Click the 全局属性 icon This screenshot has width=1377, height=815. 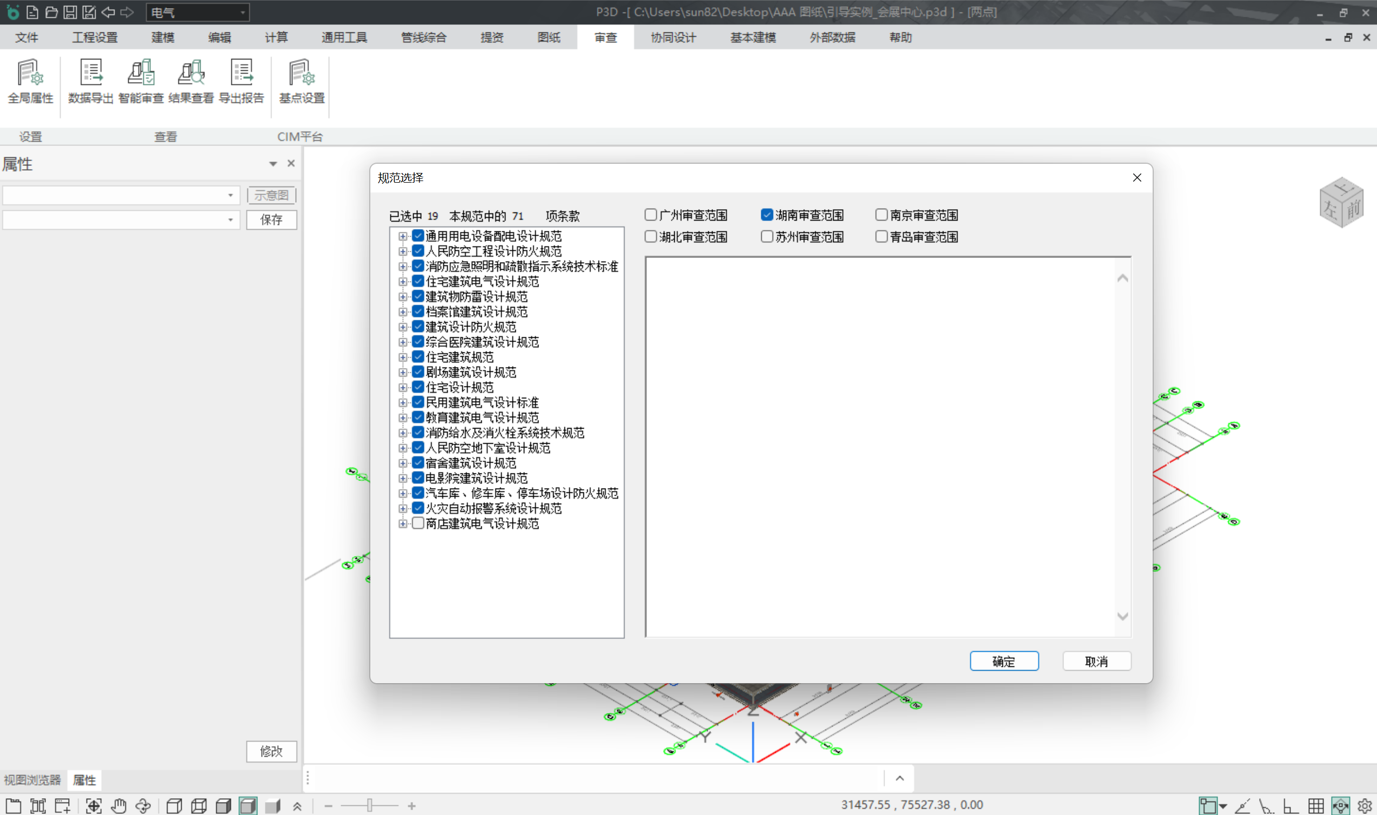30,81
